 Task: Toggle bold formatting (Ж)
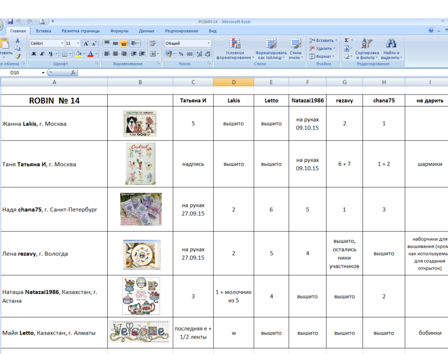coord(34,54)
